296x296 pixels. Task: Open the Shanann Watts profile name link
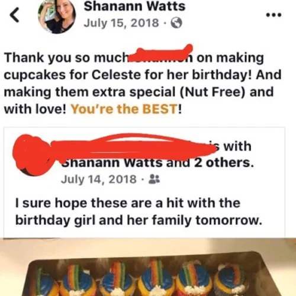[134, 6]
